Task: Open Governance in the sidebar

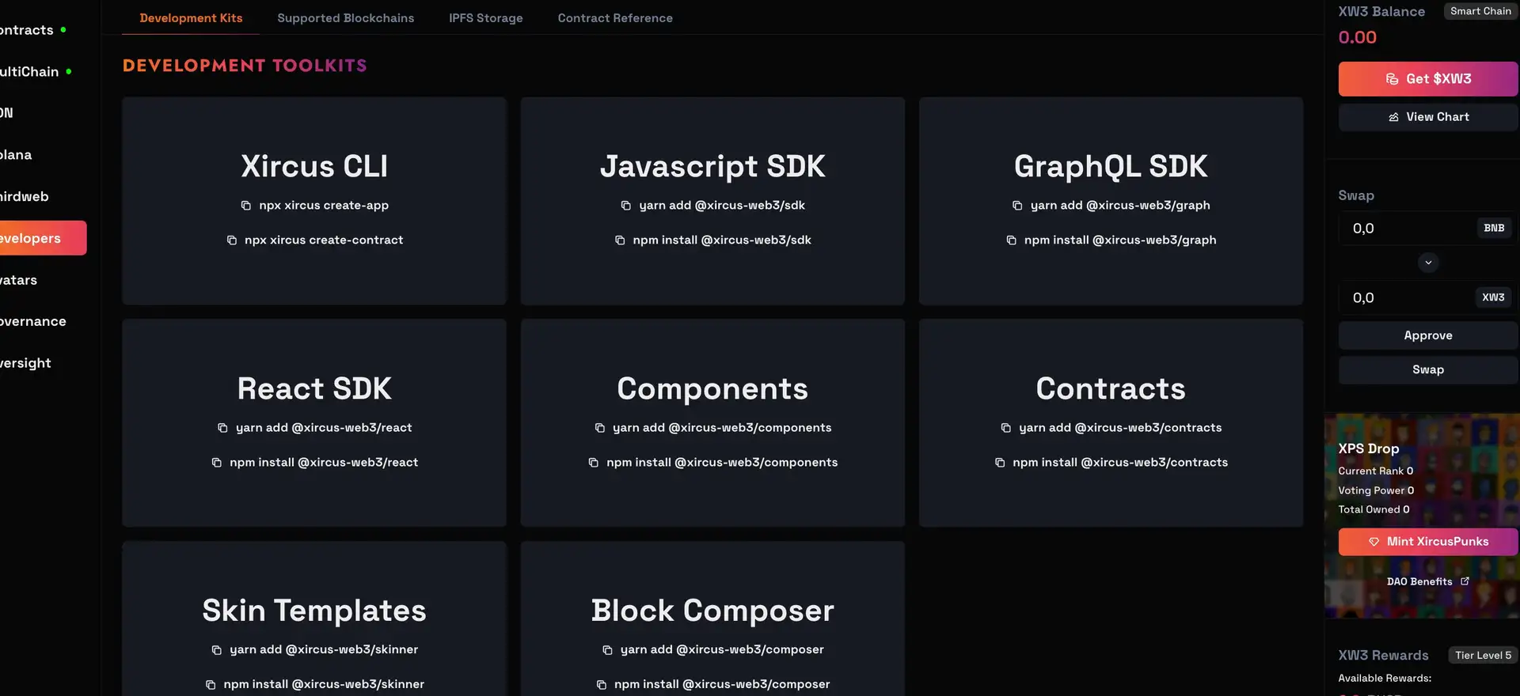Action: (33, 321)
